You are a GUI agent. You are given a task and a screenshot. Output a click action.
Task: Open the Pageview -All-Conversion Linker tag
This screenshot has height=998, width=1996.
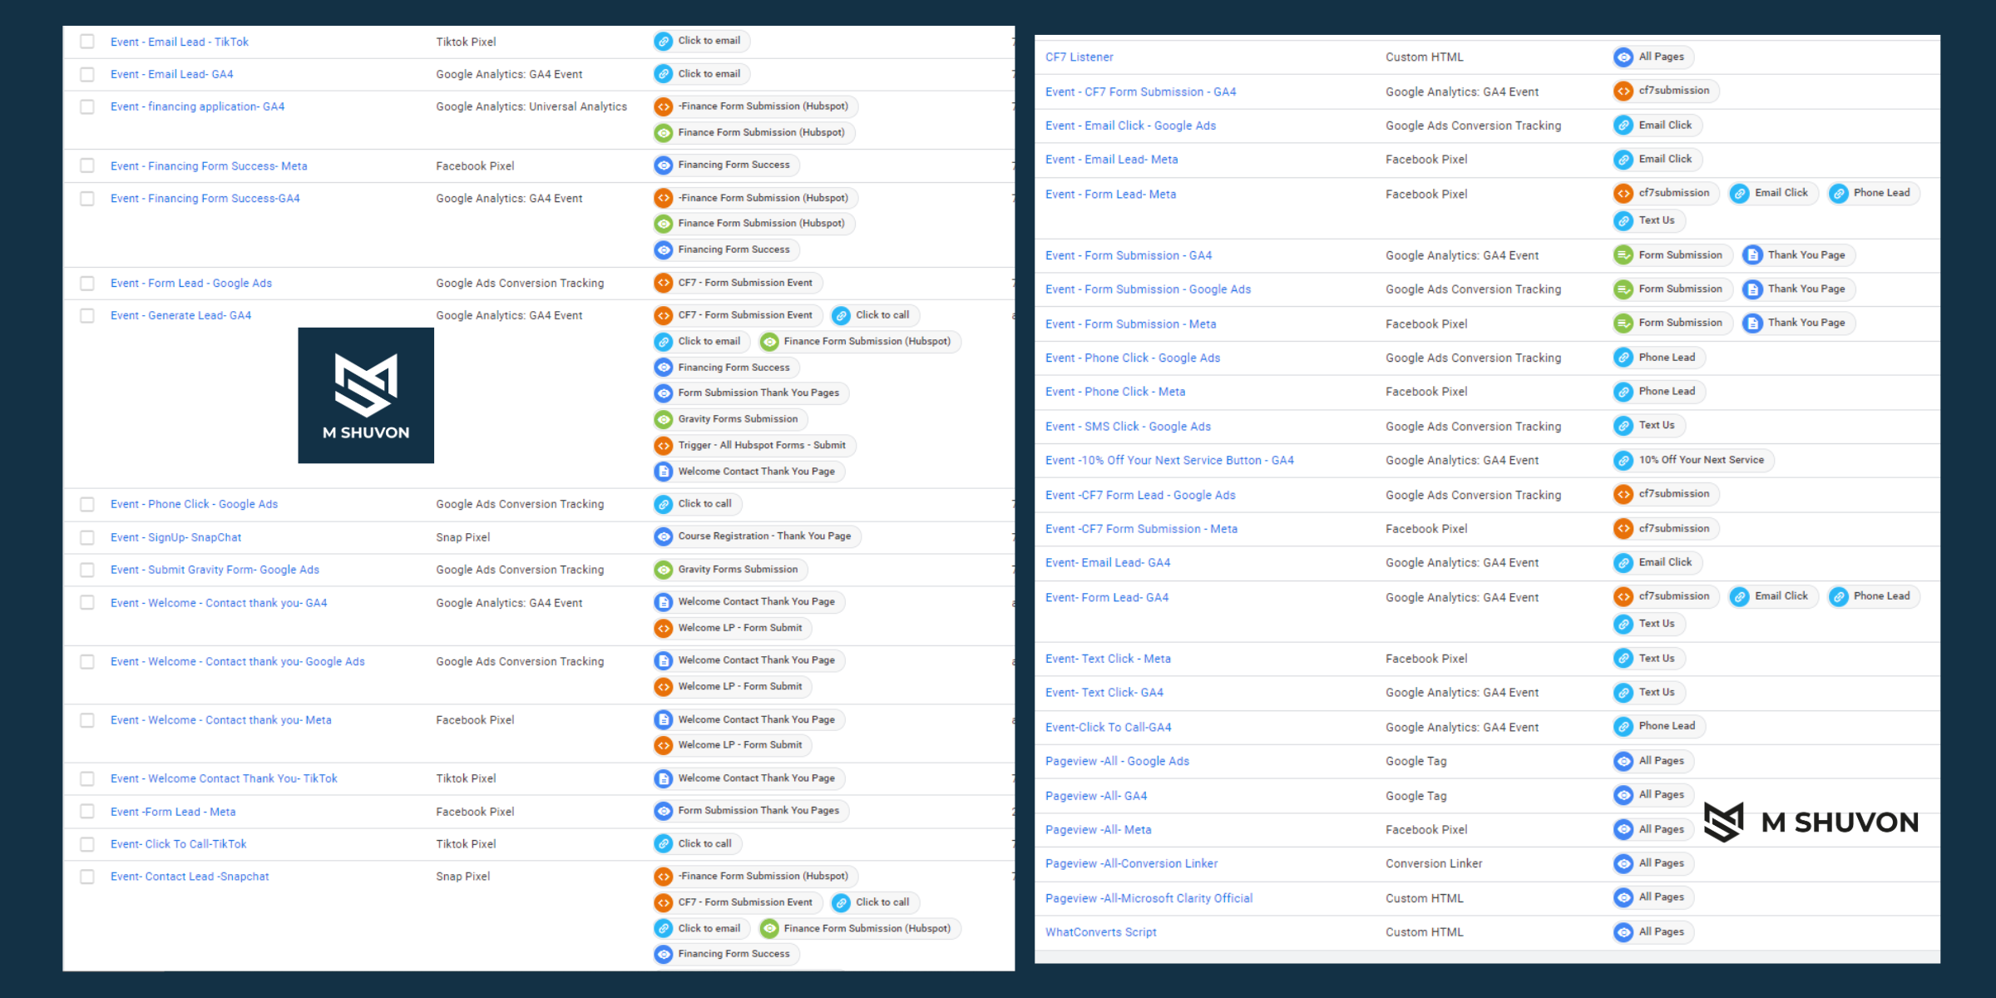click(1131, 863)
